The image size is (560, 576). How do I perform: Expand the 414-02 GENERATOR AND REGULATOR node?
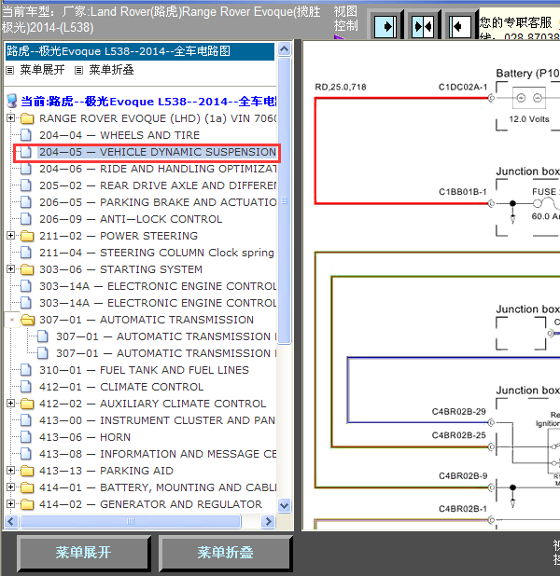(x=10, y=503)
